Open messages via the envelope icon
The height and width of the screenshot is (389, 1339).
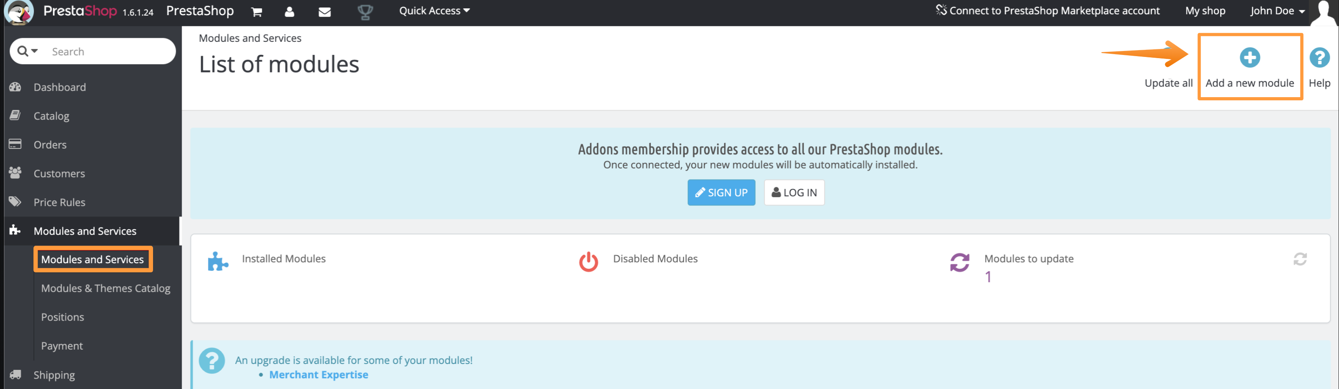pos(325,12)
